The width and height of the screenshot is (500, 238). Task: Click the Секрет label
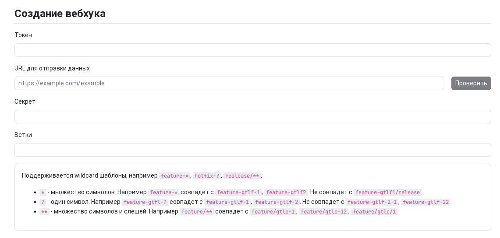click(x=25, y=101)
